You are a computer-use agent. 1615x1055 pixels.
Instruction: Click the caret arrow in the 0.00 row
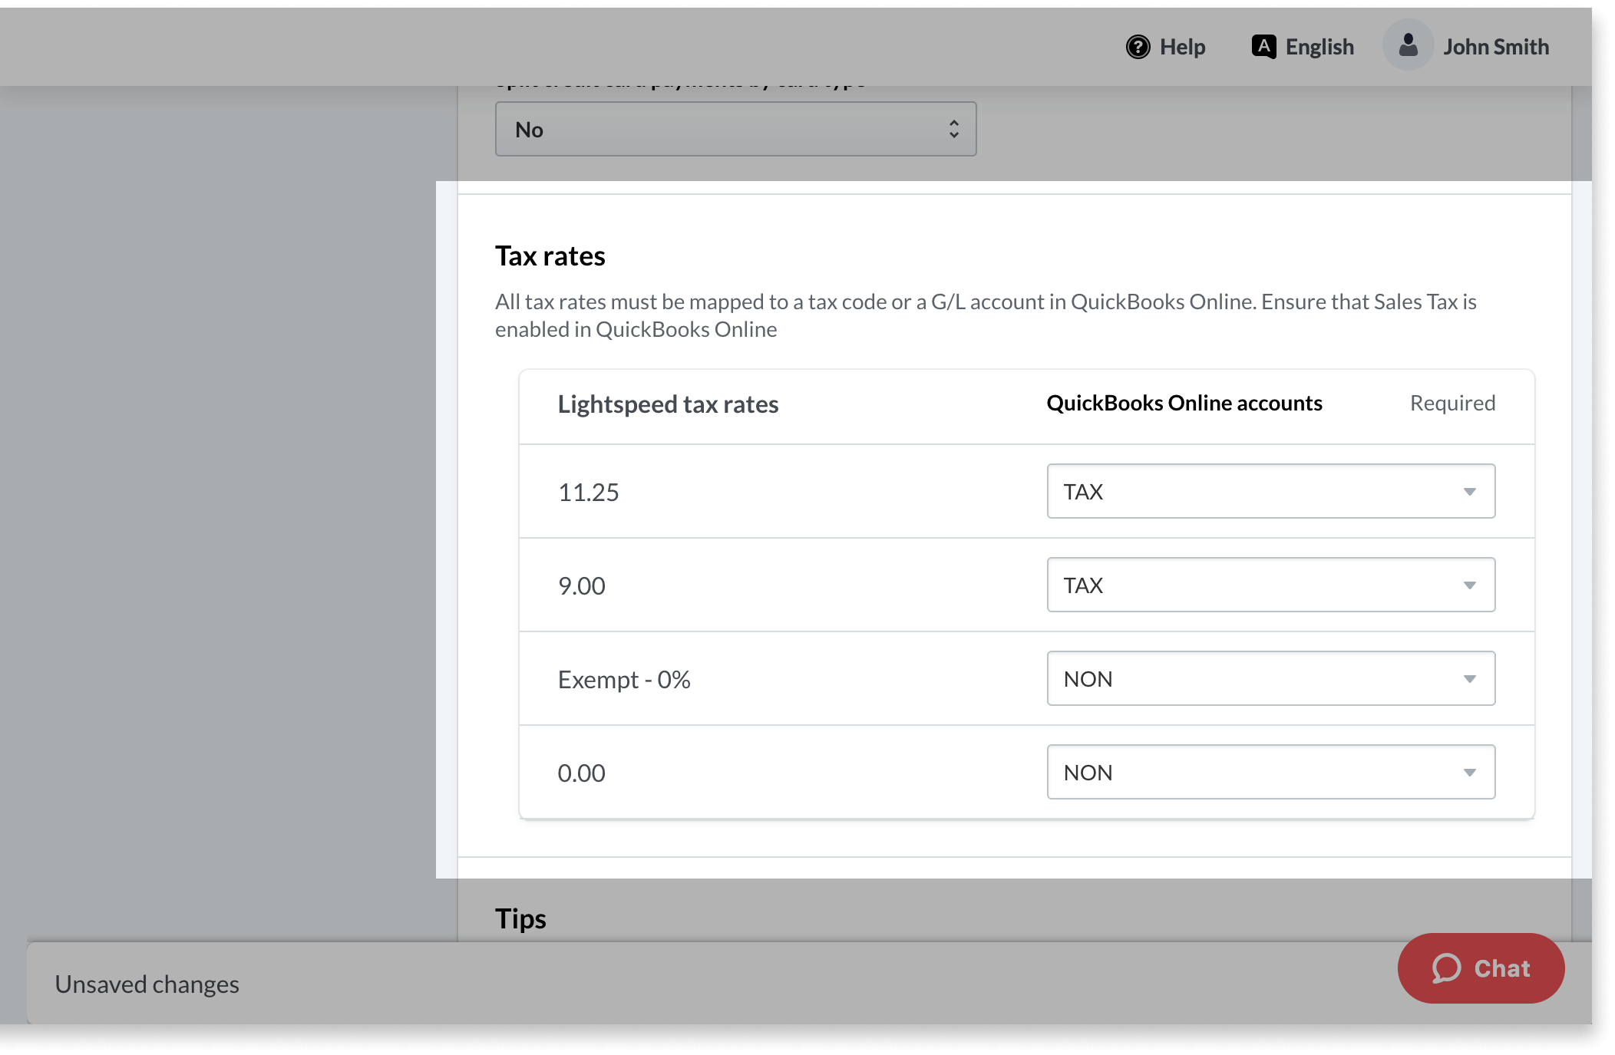(x=1469, y=773)
